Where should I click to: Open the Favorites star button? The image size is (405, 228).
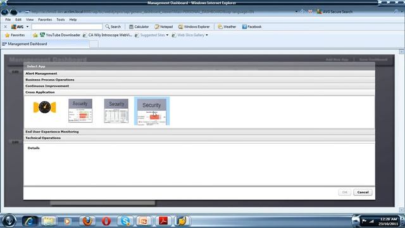tap(15, 35)
